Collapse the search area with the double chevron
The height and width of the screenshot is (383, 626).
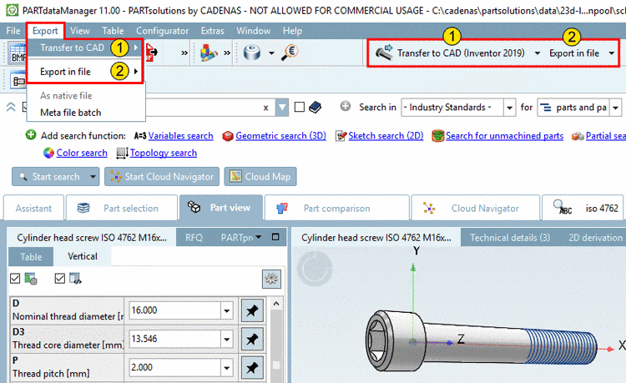pos(11,107)
